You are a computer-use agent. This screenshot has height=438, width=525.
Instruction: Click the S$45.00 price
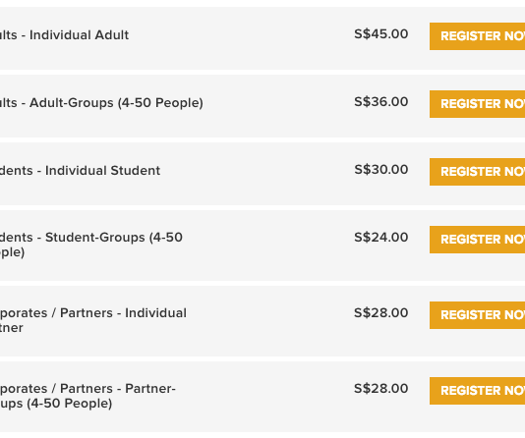coord(381,34)
